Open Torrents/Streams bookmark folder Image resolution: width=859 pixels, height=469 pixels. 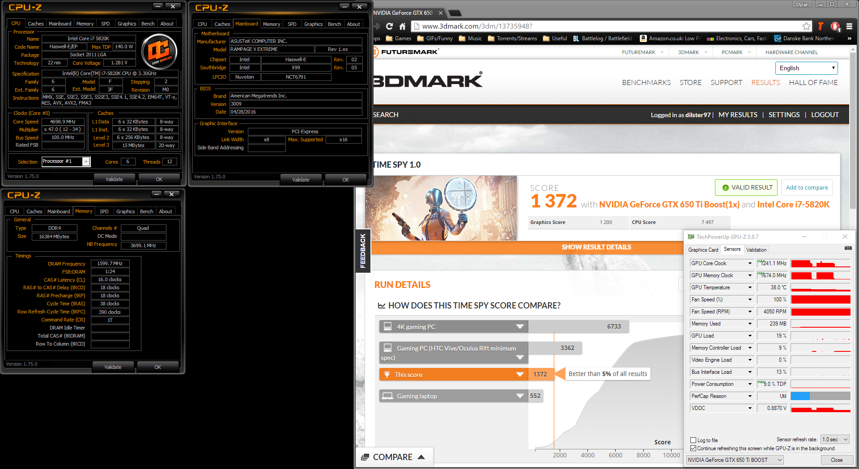pyautogui.click(x=512, y=38)
